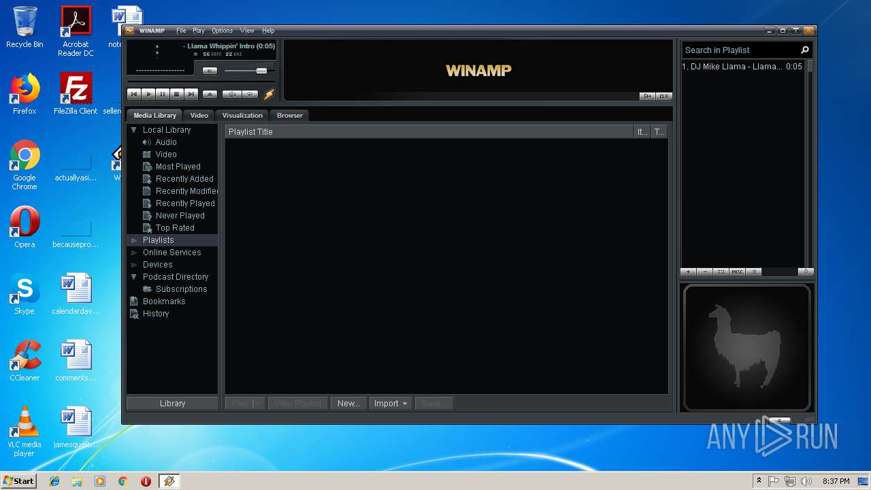Open the Help menu
871x490 pixels.
point(268,31)
